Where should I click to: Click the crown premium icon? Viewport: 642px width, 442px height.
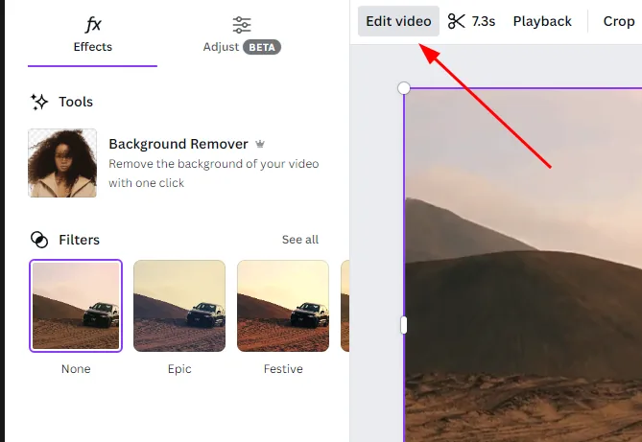260,144
